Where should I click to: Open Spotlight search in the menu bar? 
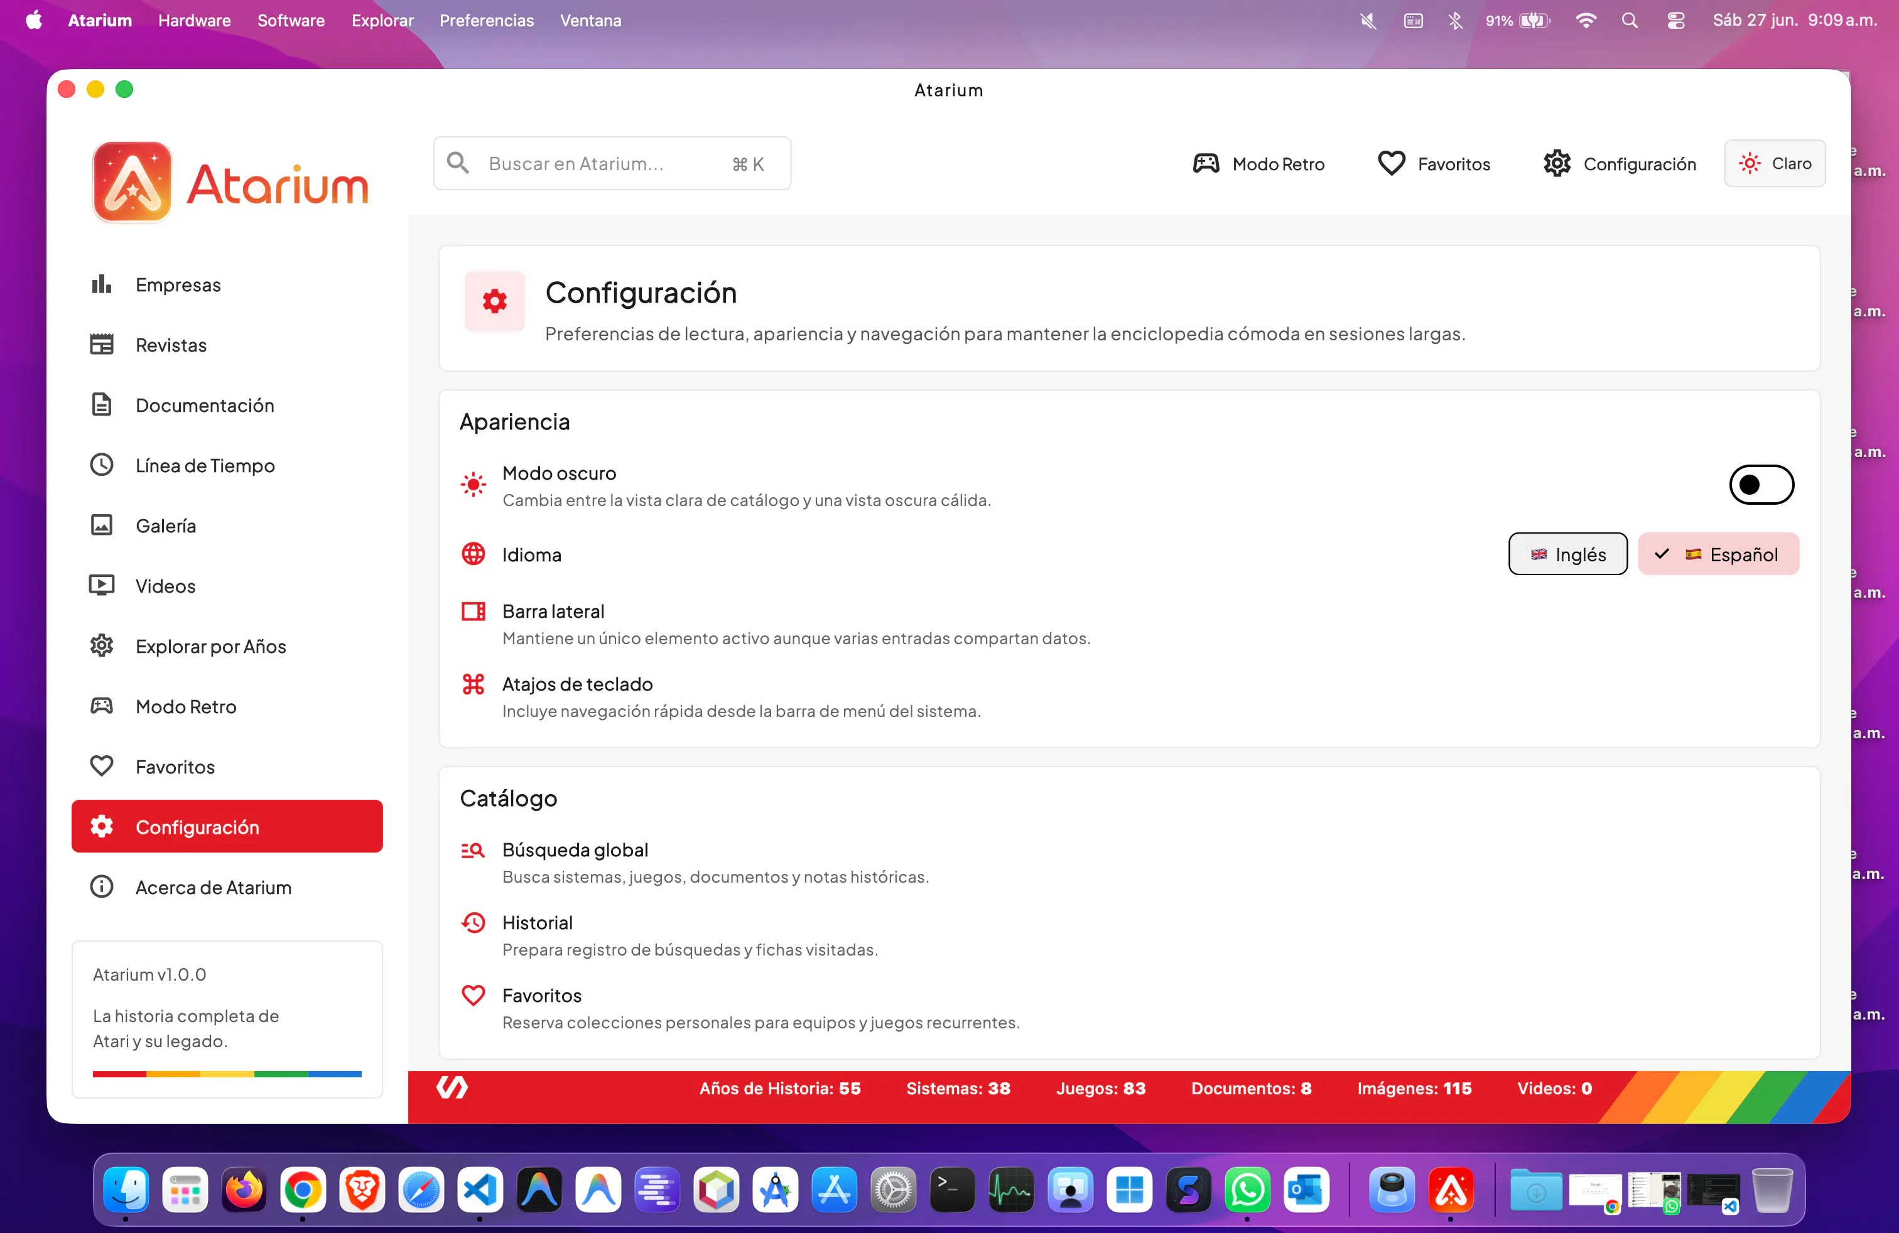point(1630,21)
